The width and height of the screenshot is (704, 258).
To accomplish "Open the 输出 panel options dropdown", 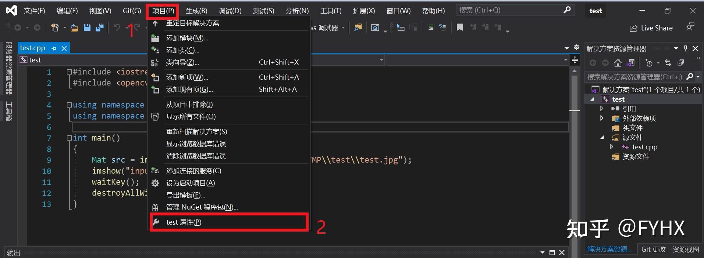I will tap(542, 252).
